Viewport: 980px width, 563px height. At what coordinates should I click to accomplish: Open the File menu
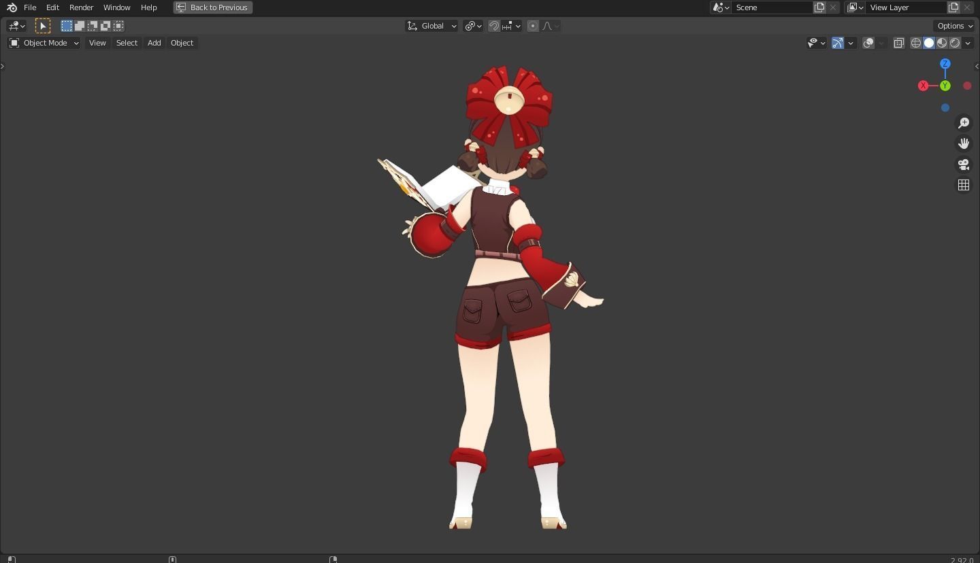pyautogui.click(x=30, y=7)
